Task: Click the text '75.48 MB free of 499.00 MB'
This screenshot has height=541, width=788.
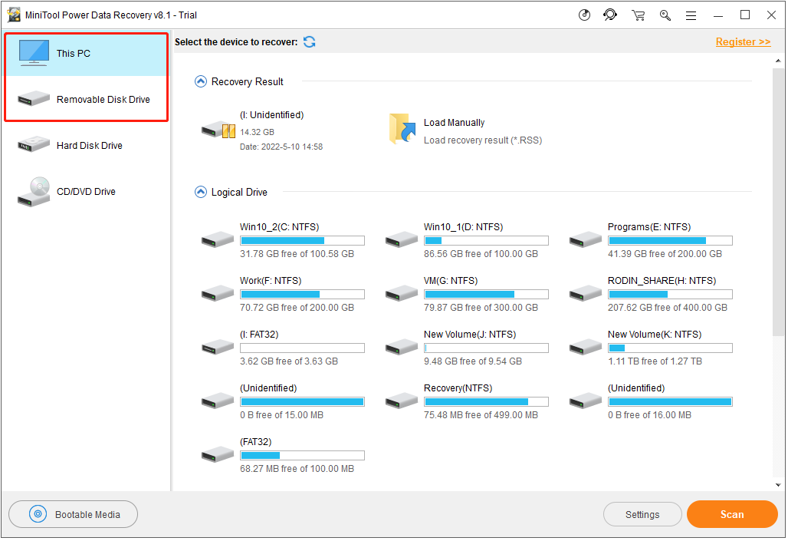Action: (x=481, y=416)
